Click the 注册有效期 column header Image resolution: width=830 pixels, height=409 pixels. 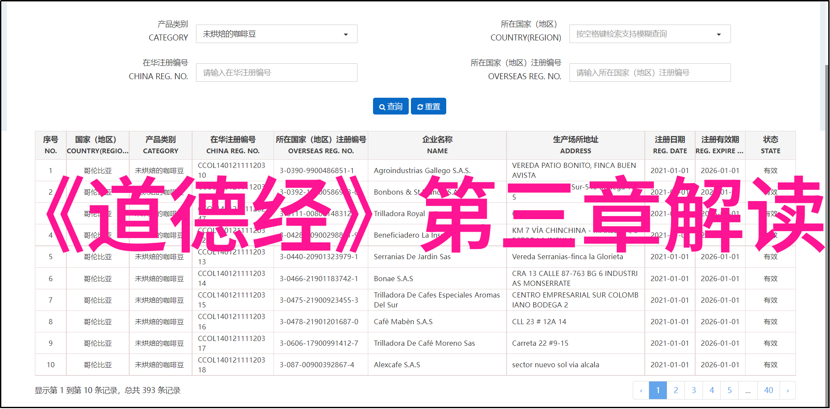pos(720,145)
